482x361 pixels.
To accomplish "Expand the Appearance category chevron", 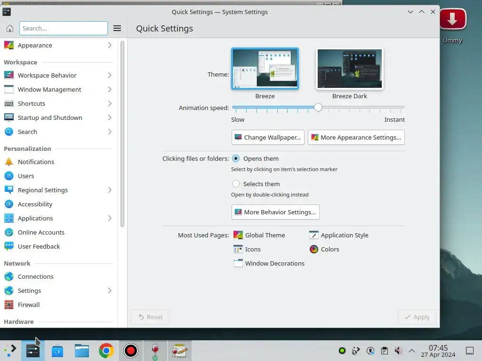I will (x=110, y=45).
